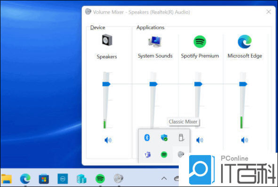This screenshot has width=278, height=187.
Task: Collapse the hidden icons tray chevron
Action: coord(164,179)
